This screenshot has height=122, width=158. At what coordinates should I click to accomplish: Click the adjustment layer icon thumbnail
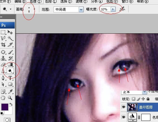(132, 117)
